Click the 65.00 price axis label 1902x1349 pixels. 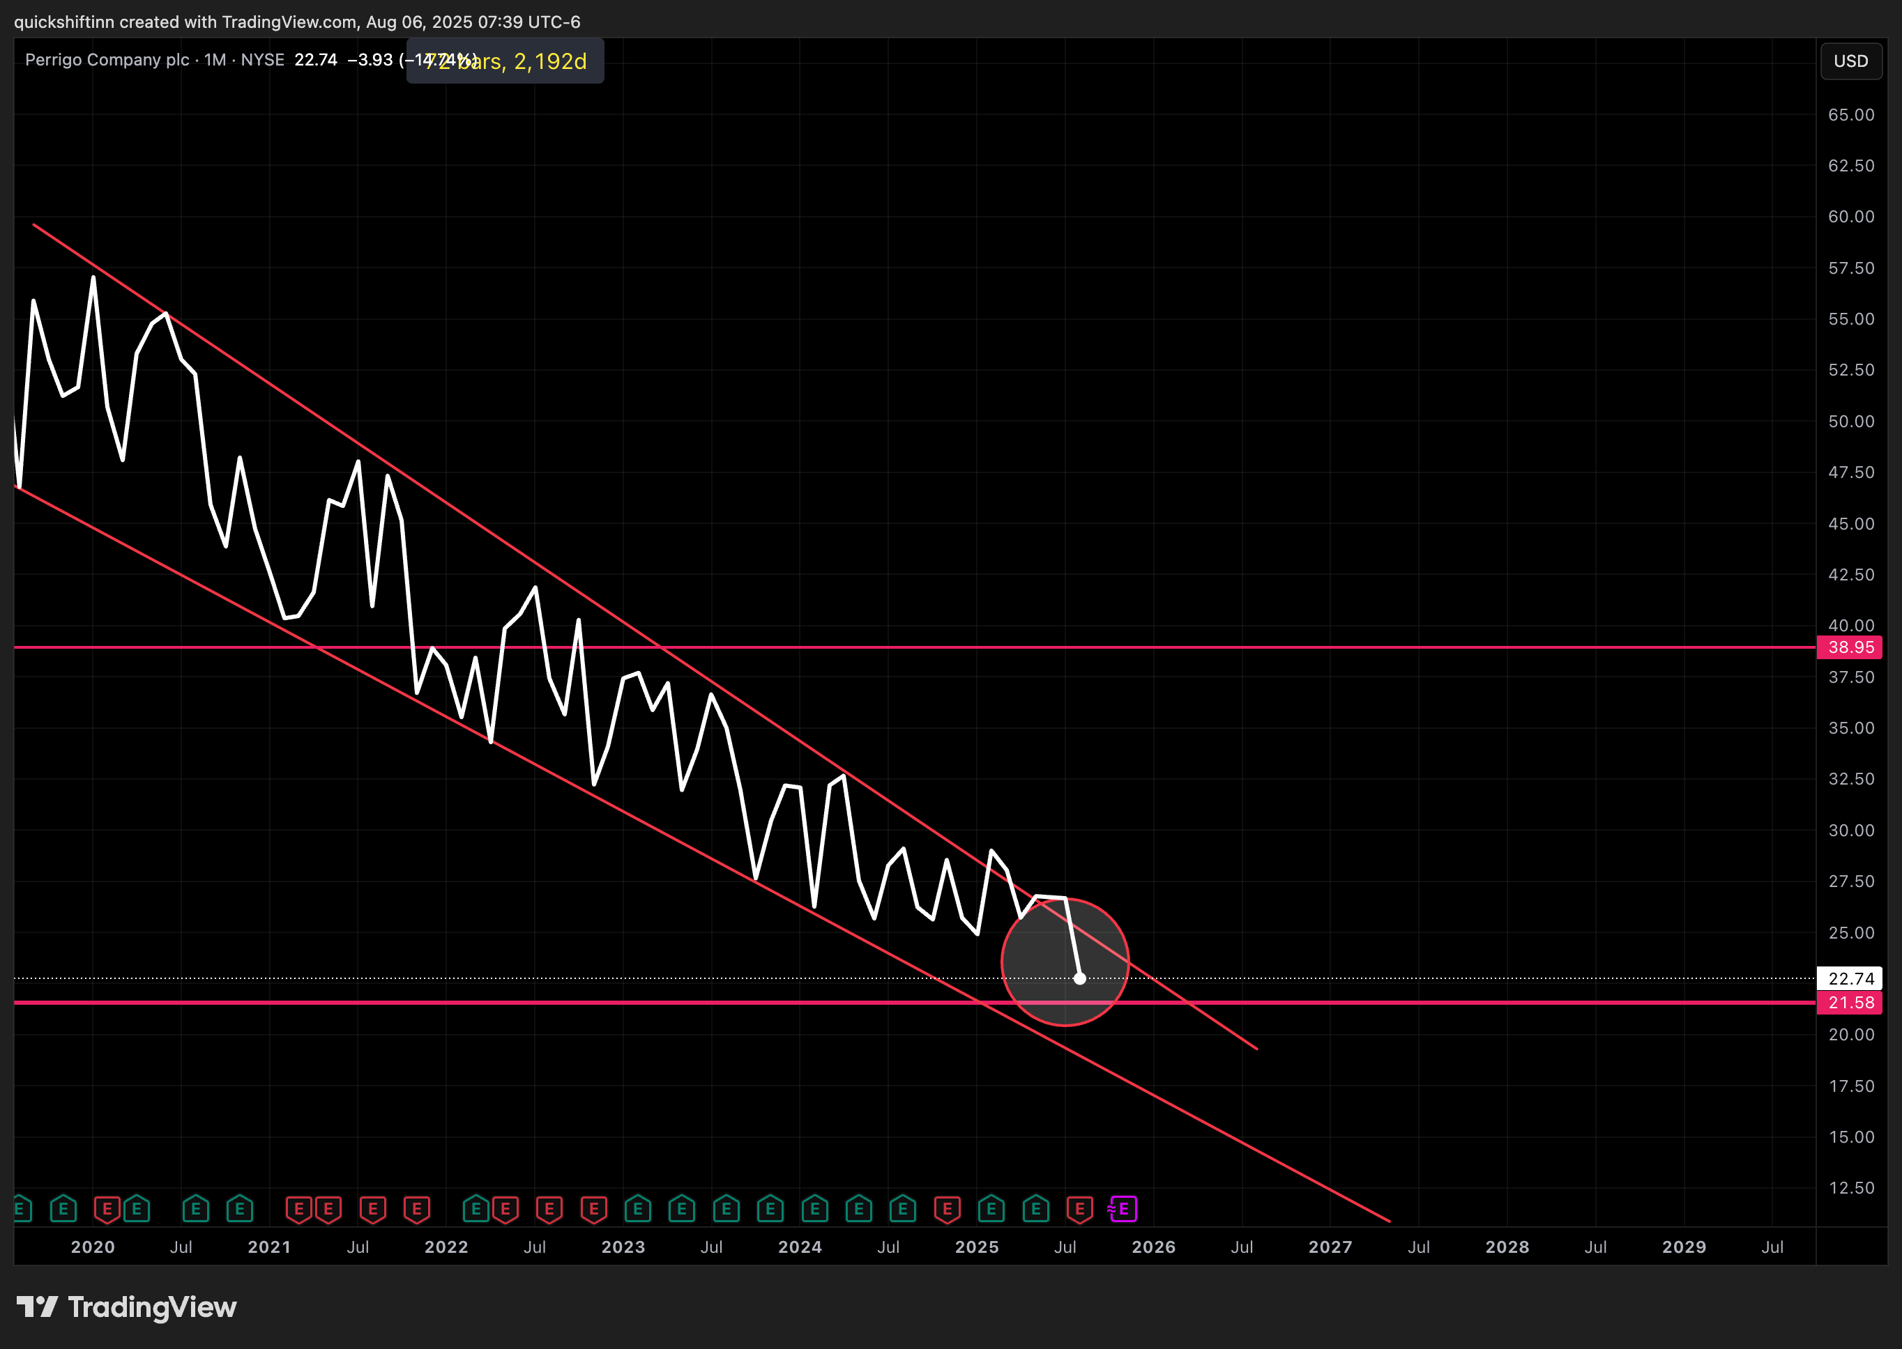1850,115
